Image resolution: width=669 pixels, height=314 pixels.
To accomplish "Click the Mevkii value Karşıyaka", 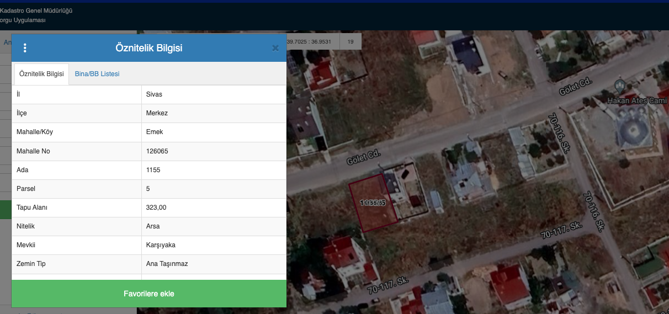I will [x=161, y=245].
